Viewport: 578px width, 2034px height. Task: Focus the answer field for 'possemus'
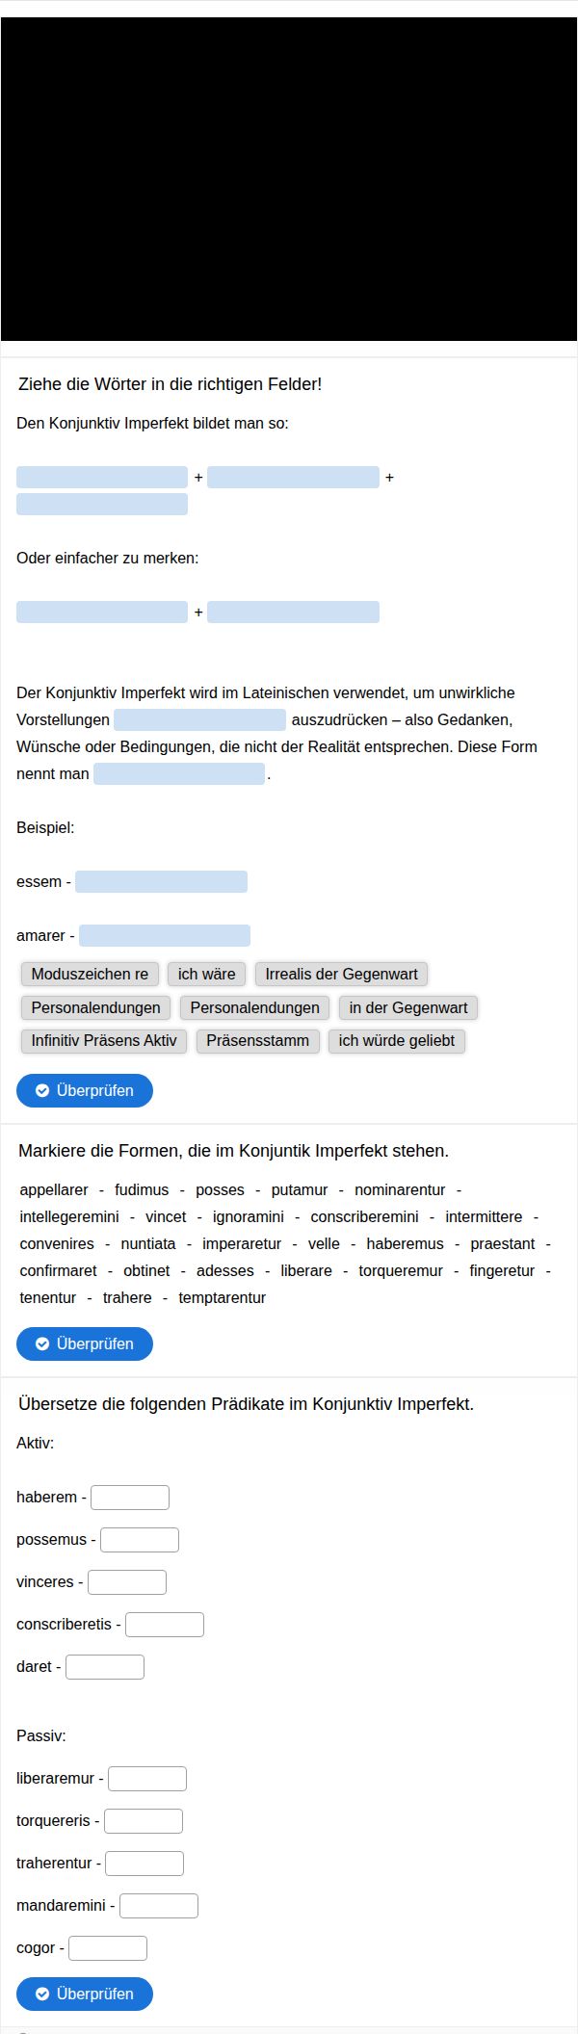tap(140, 1539)
